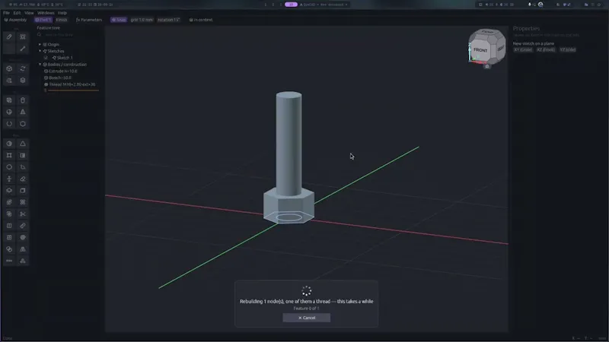Cancel the thread rebuild
Screen dimensions: 609x342
307,318
